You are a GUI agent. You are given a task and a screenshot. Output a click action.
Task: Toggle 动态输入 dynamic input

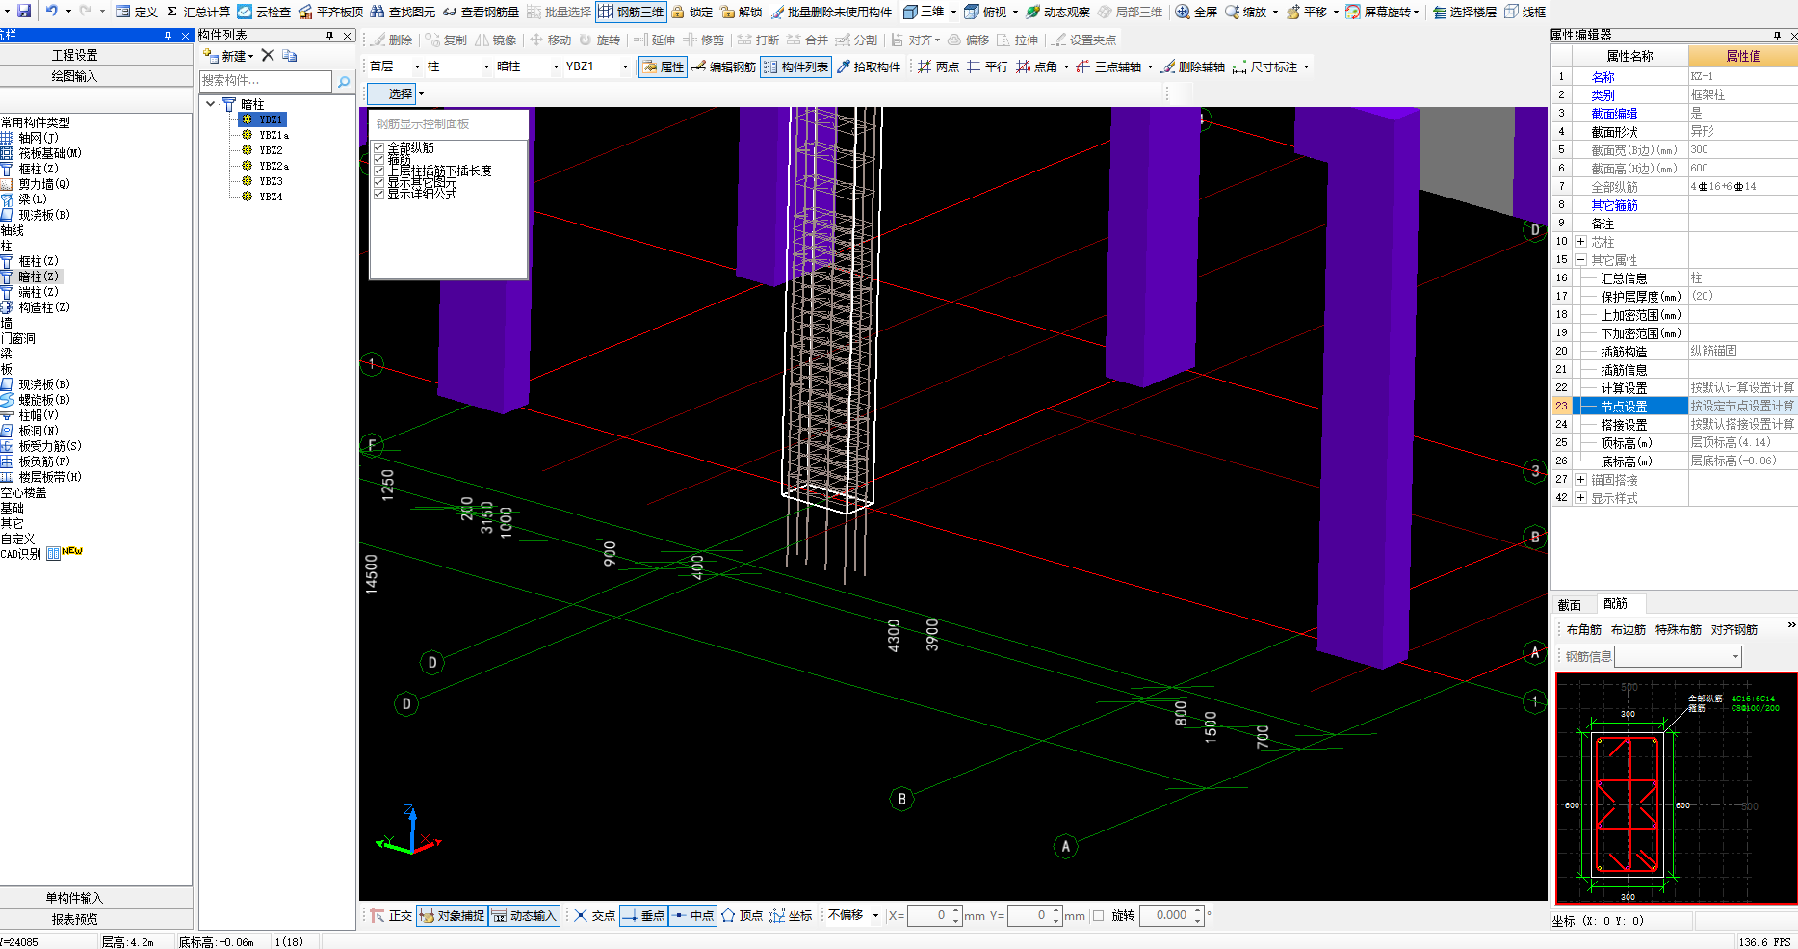(524, 915)
